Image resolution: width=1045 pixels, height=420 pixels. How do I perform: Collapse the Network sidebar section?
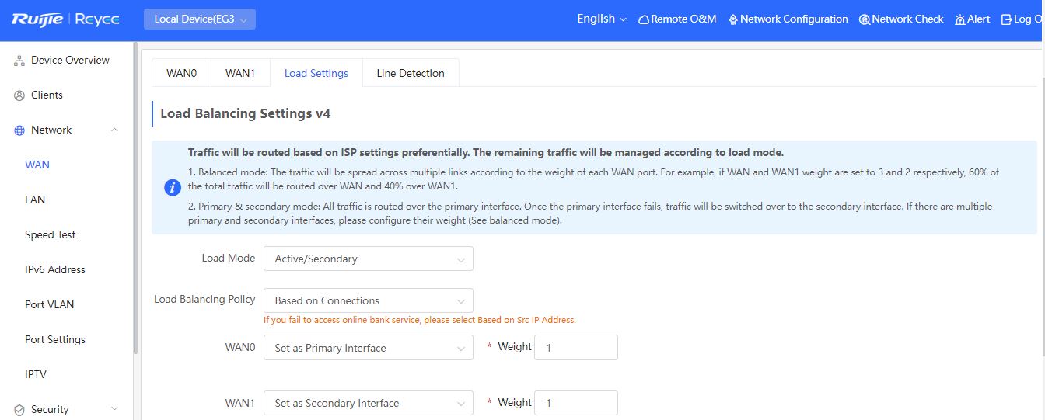(115, 130)
